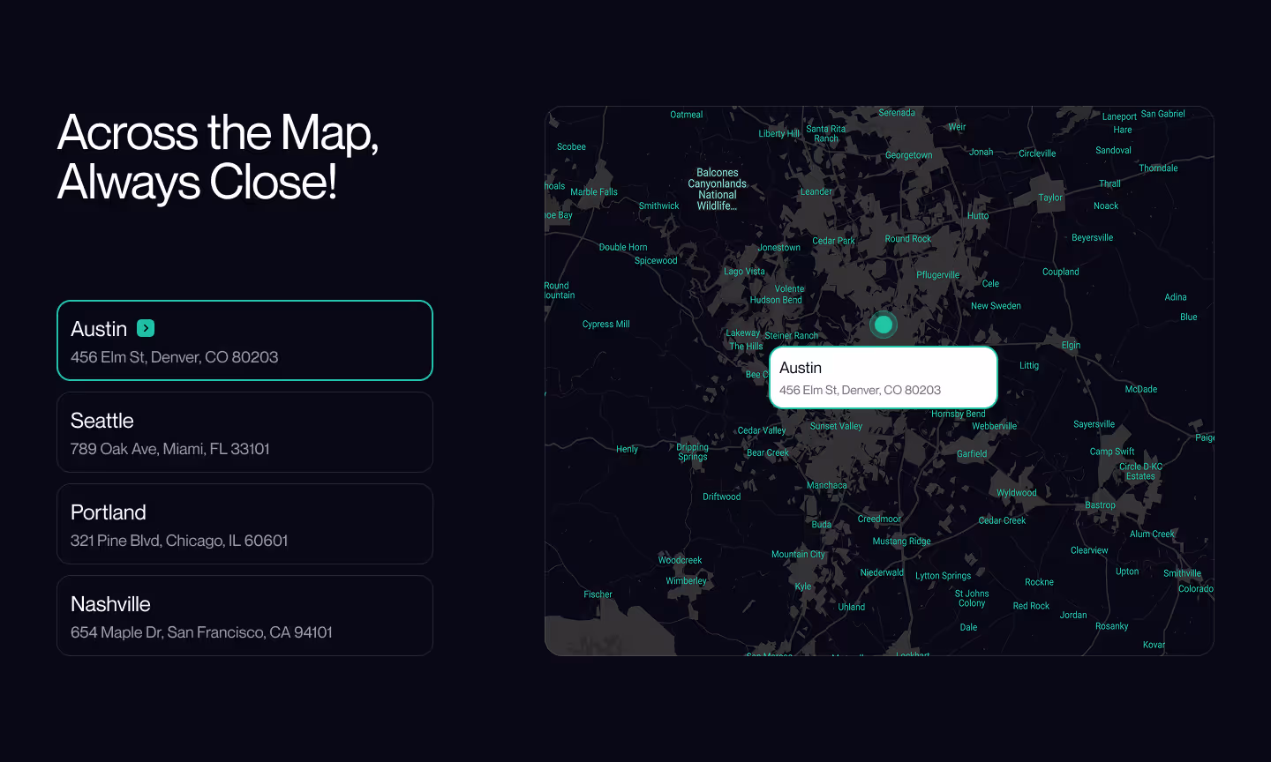Click the Elgin map label

click(1071, 346)
